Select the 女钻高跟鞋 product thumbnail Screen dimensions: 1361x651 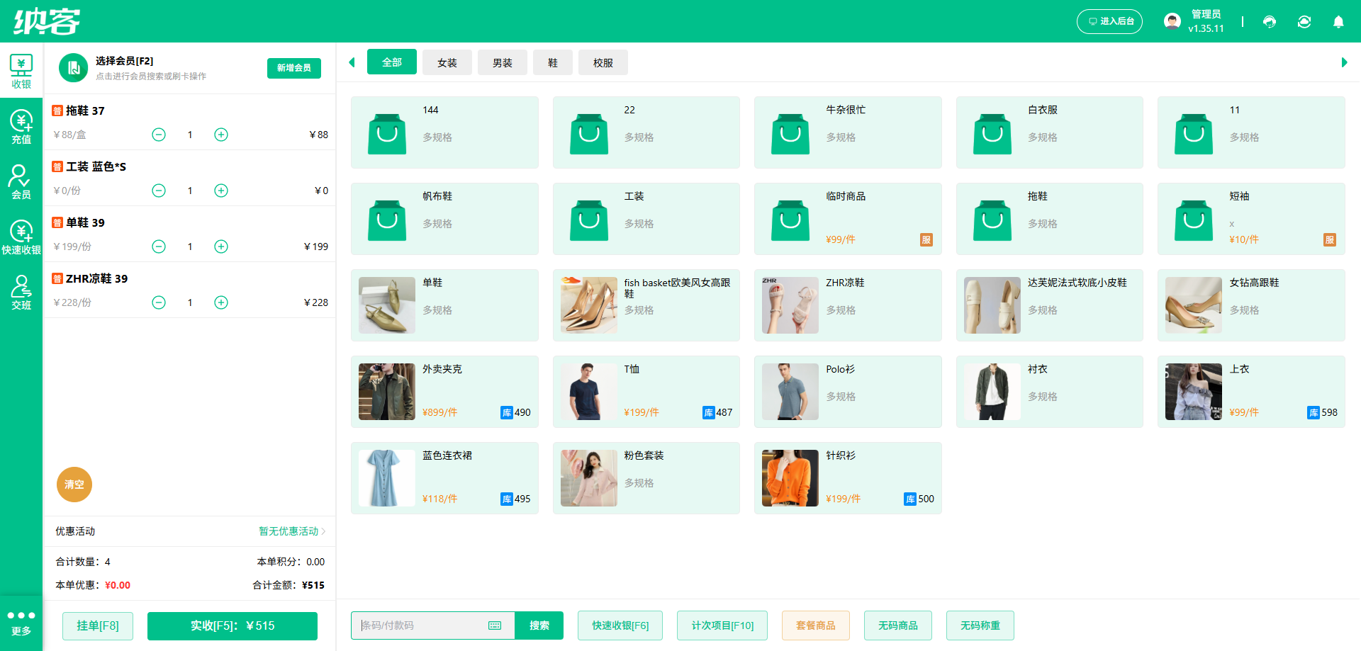[x=1194, y=305]
